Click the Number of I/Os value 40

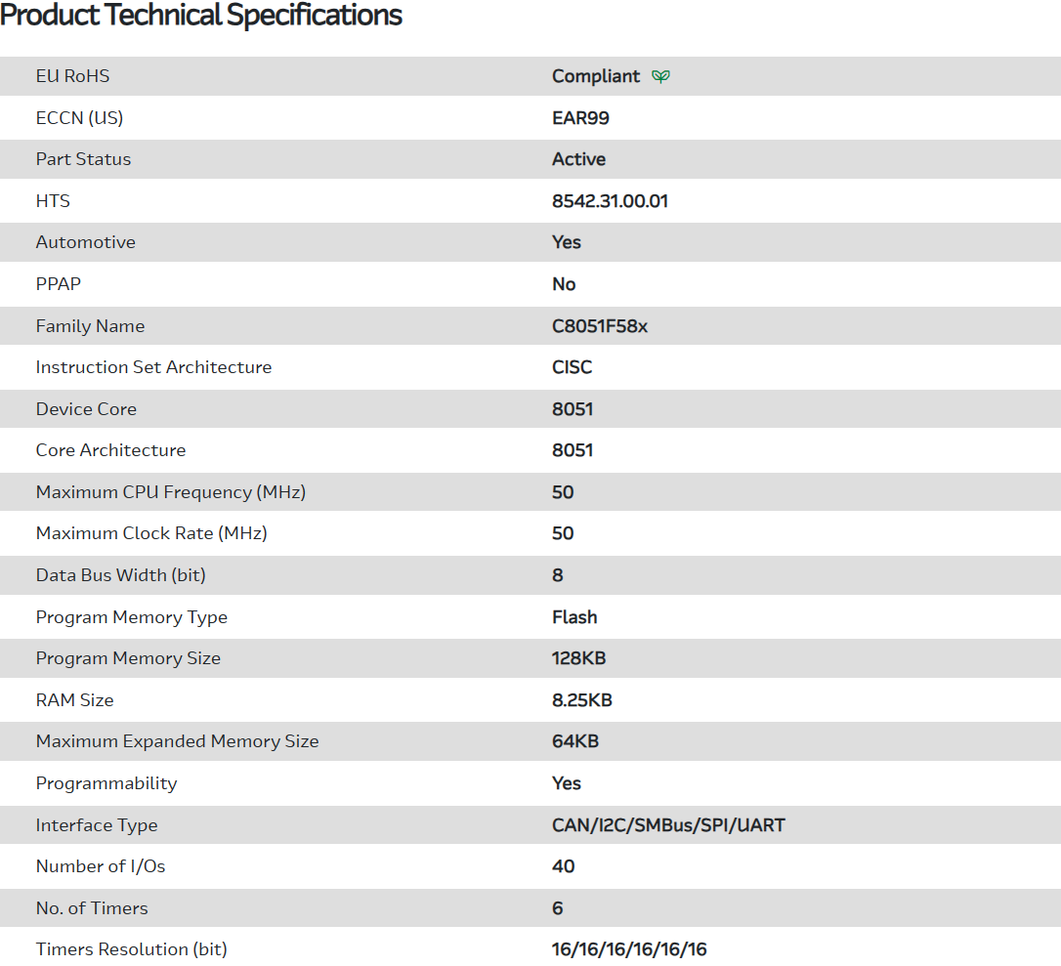[563, 866]
